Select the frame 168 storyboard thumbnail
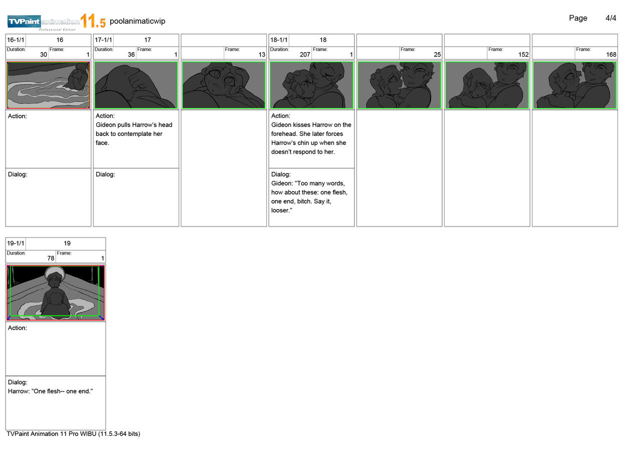The width and height of the screenshot is (631, 450). click(x=574, y=85)
